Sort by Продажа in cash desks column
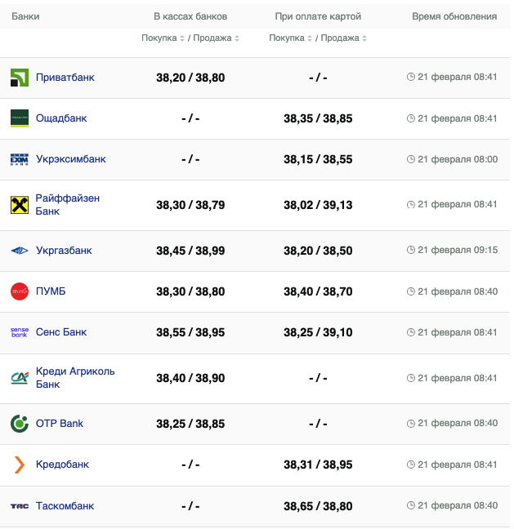The width and height of the screenshot is (514, 529). (x=215, y=38)
